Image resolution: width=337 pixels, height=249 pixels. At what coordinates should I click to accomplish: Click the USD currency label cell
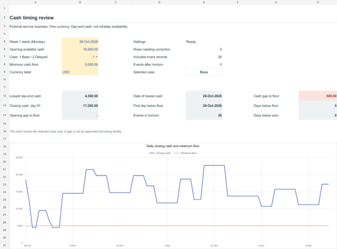tap(80, 72)
